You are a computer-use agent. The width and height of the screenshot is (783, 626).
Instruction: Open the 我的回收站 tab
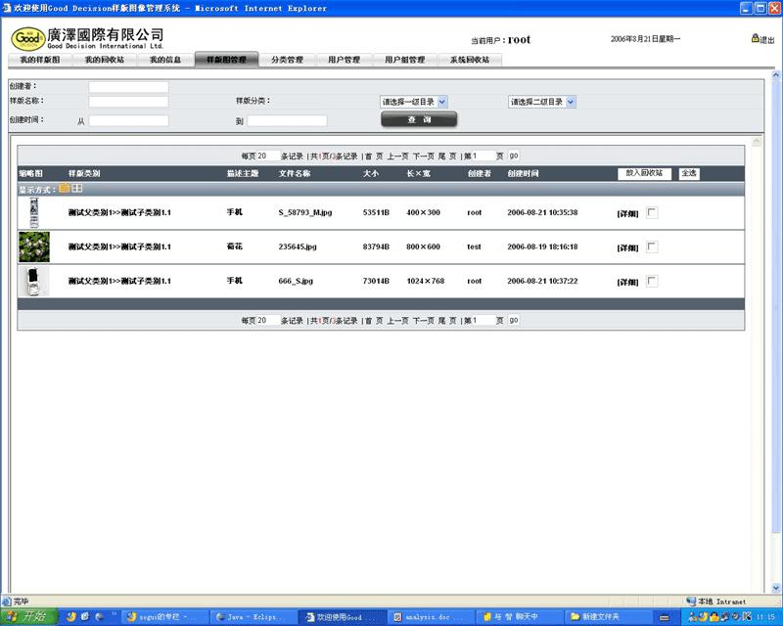click(x=105, y=60)
